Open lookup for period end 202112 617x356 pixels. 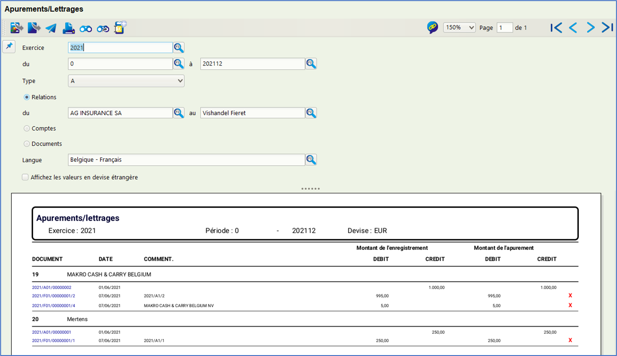click(x=311, y=64)
